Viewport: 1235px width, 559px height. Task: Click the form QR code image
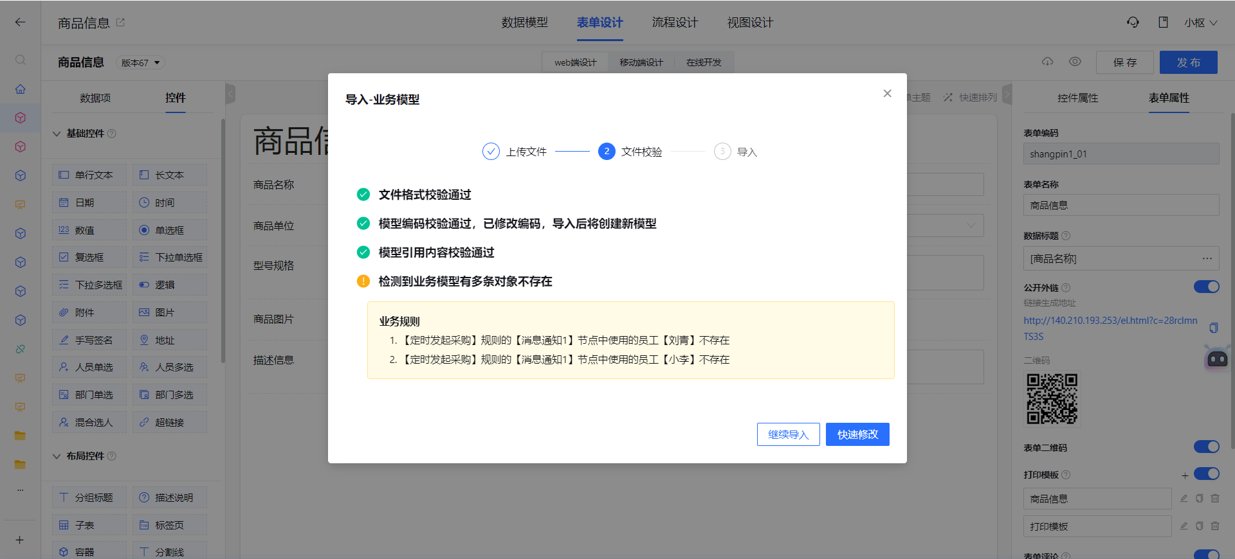pos(1052,399)
